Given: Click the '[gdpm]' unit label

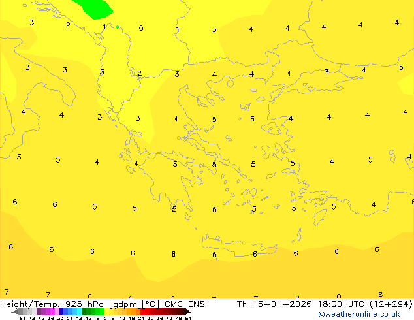Looking at the screenshot, I should 125,304.
